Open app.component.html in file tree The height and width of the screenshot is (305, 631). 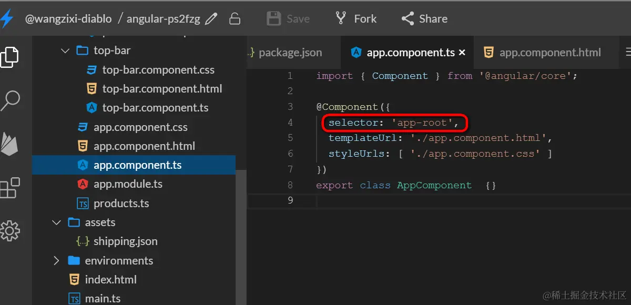[x=144, y=146]
